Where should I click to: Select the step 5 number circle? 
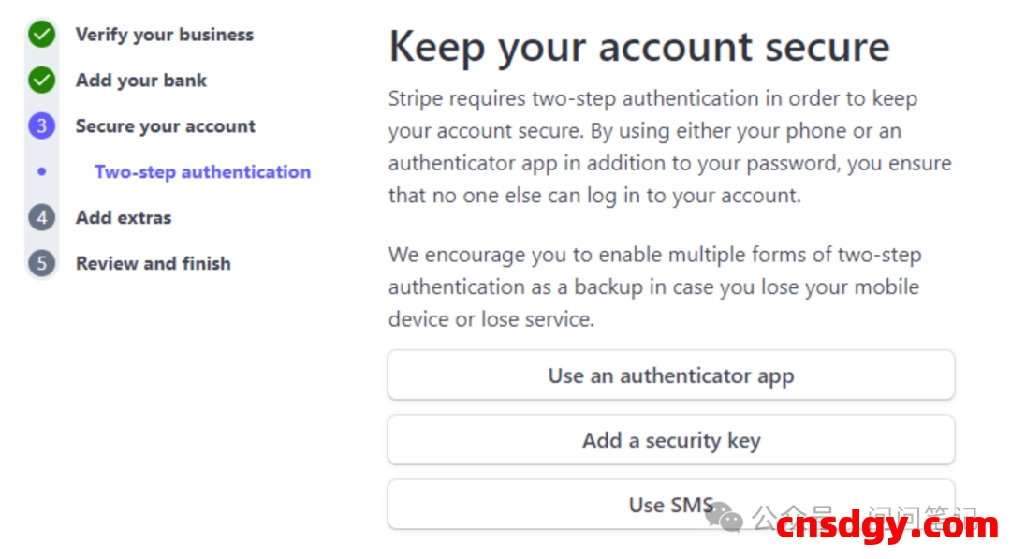(41, 263)
